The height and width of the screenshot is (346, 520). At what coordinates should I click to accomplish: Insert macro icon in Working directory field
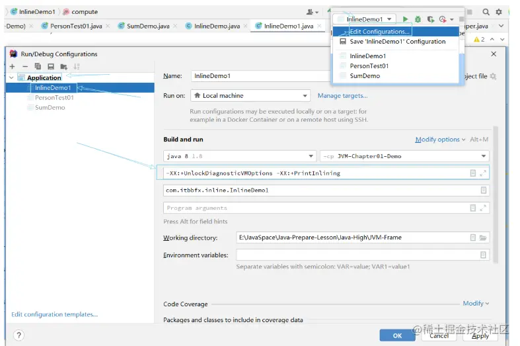click(x=473, y=238)
